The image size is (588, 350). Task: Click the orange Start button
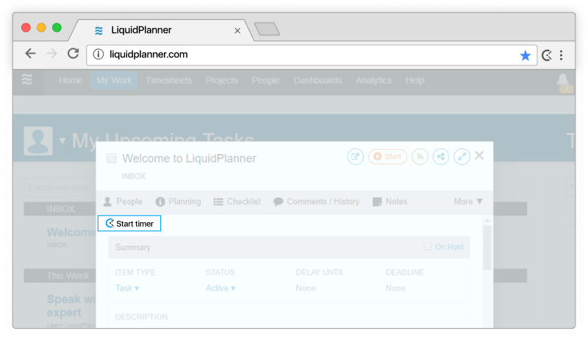click(388, 156)
